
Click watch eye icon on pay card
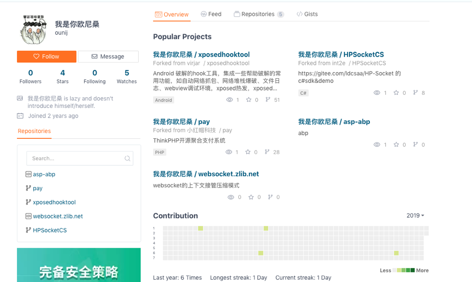[x=229, y=152]
